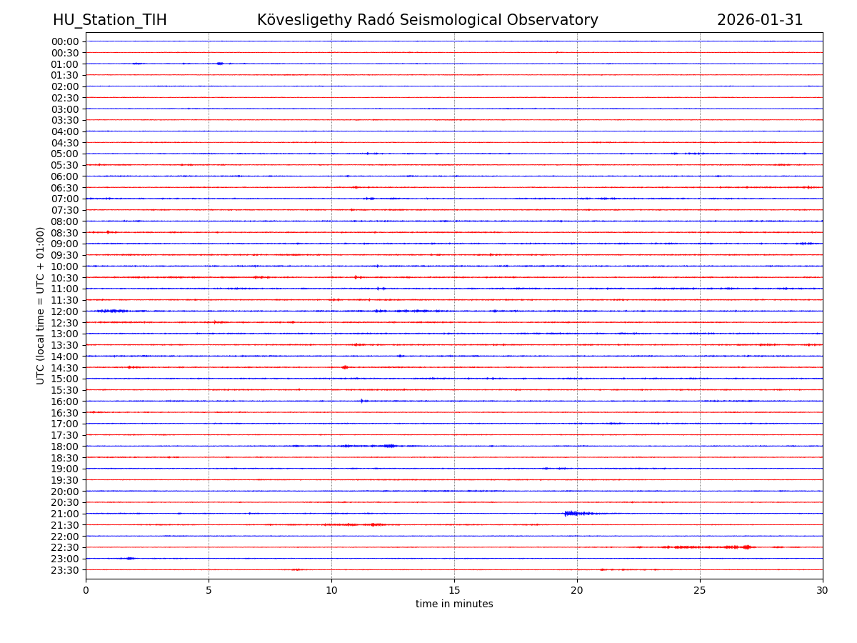Viewport: 857px width, 643px height.
Task: Click the HU_Station_TIH station title
Action: pyautogui.click(x=109, y=21)
